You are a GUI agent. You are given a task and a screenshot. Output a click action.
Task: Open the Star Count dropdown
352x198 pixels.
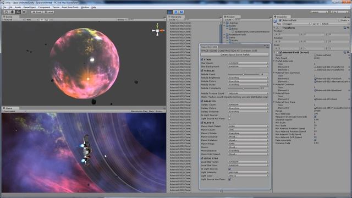click(x=248, y=63)
